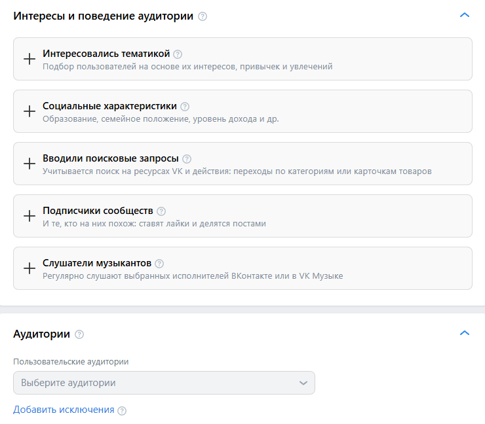Open hint icon for Слушатели музыкантов
Viewport: 485px width, 424px height.
[159, 264]
